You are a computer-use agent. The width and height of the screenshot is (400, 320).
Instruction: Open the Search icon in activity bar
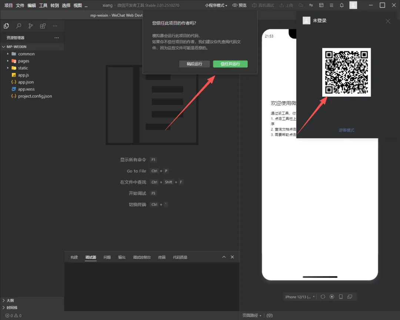(19, 26)
